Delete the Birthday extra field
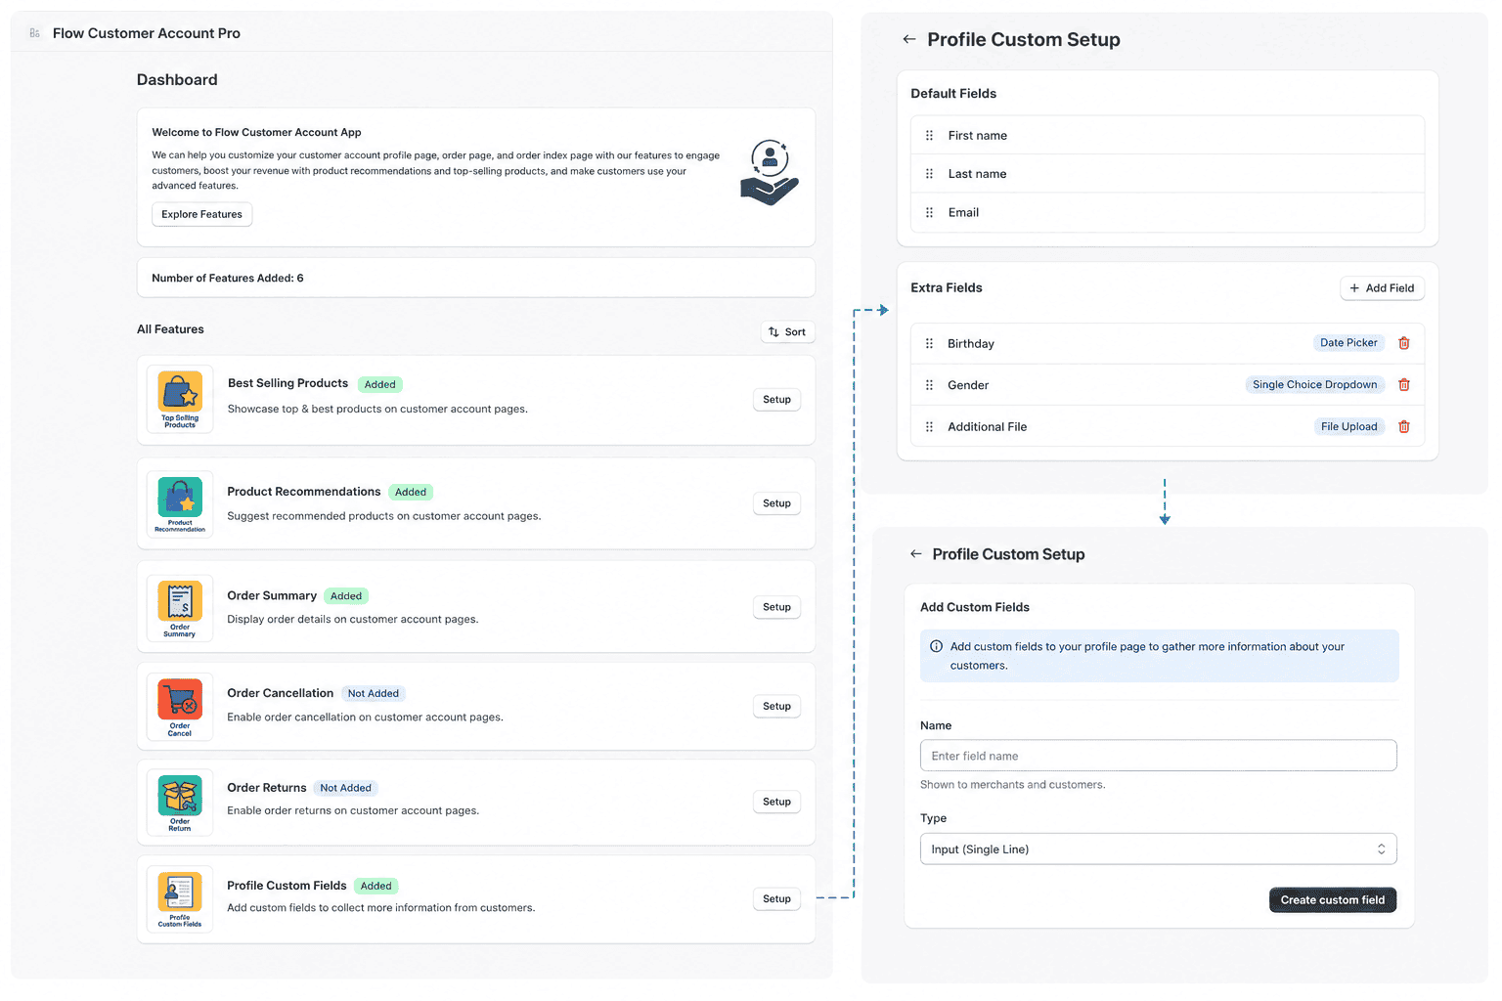 1404,343
